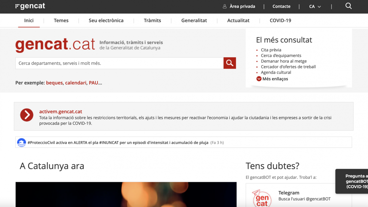This screenshot has height=207, width=368.
Task: Click the (Fa 3 h) timestamp
Action: click(x=217, y=143)
